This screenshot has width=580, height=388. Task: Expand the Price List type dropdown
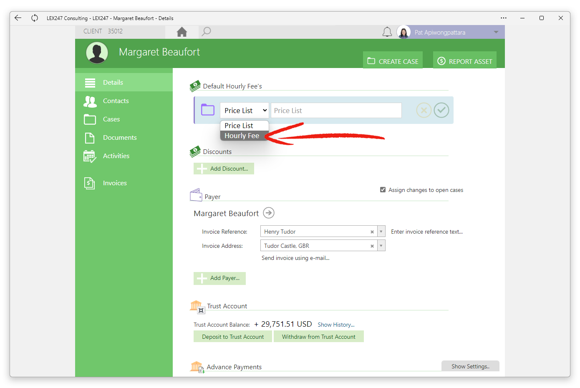244,111
